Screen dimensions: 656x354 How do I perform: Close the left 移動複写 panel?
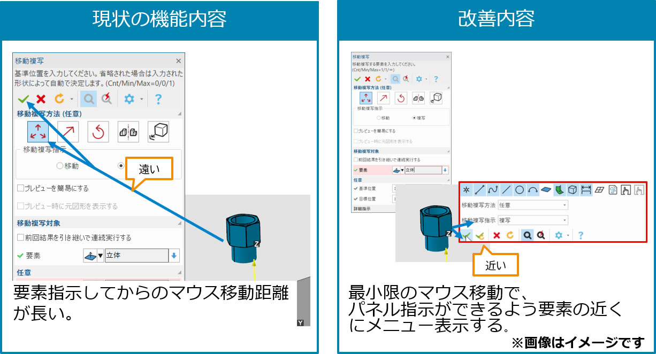(179, 61)
